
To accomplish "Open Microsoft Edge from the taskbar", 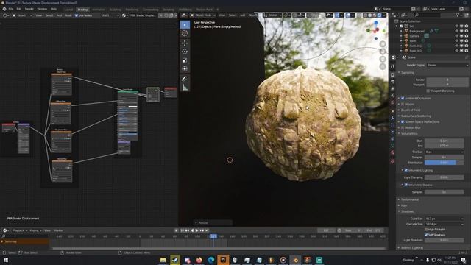I will pos(211,260).
